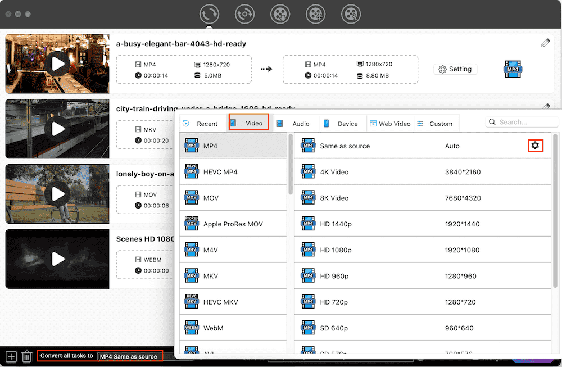This screenshot has width=562, height=367.
Task: Open MP4 output format icon for first video
Action: [x=513, y=69]
